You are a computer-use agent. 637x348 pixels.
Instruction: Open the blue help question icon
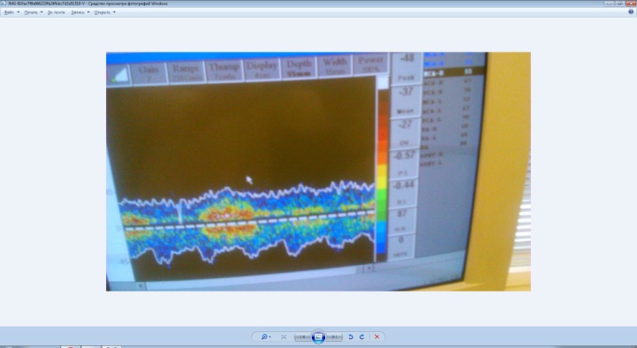632,12
